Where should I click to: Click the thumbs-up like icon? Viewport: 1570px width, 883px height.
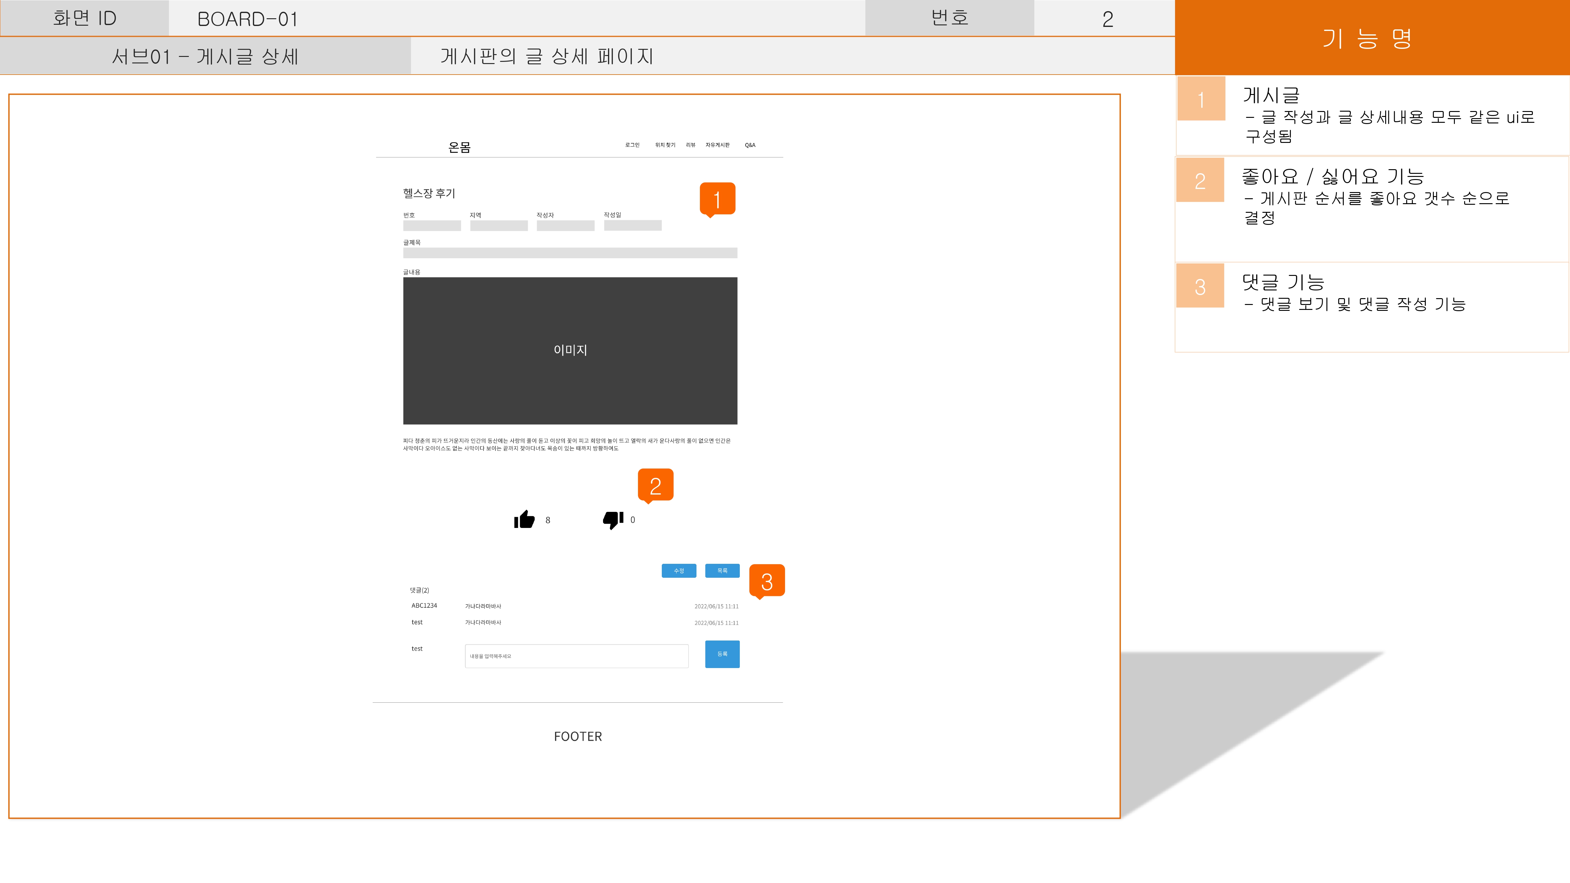524,520
